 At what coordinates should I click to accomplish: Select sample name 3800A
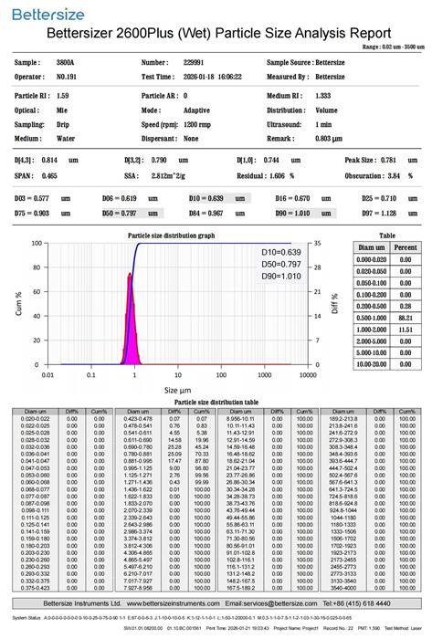65,62
